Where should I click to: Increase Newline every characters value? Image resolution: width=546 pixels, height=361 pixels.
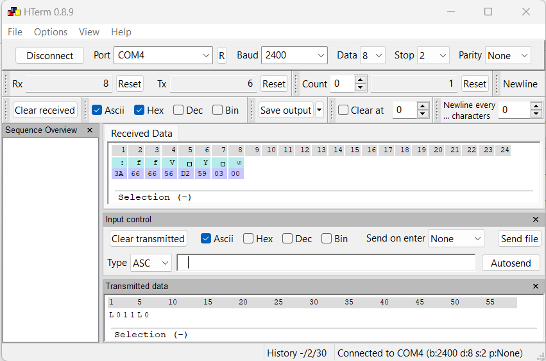pos(536,106)
